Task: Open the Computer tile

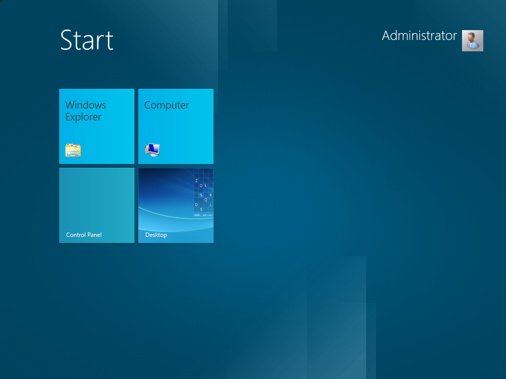Action: [x=176, y=126]
